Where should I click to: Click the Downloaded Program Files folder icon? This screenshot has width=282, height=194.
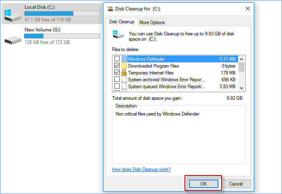pos(124,66)
